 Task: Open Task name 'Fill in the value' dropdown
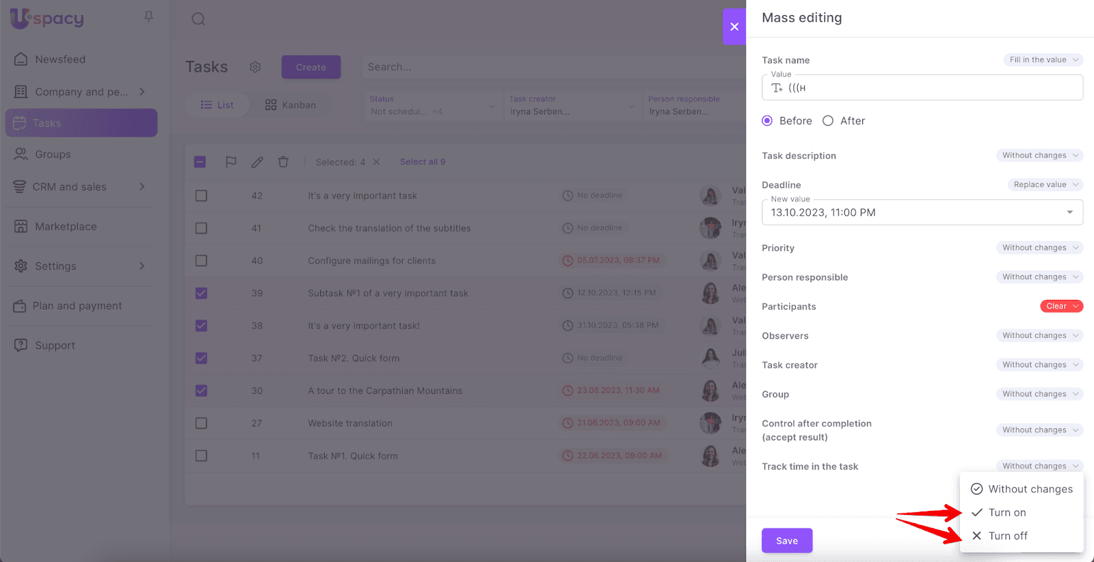click(x=1043, y=60)
